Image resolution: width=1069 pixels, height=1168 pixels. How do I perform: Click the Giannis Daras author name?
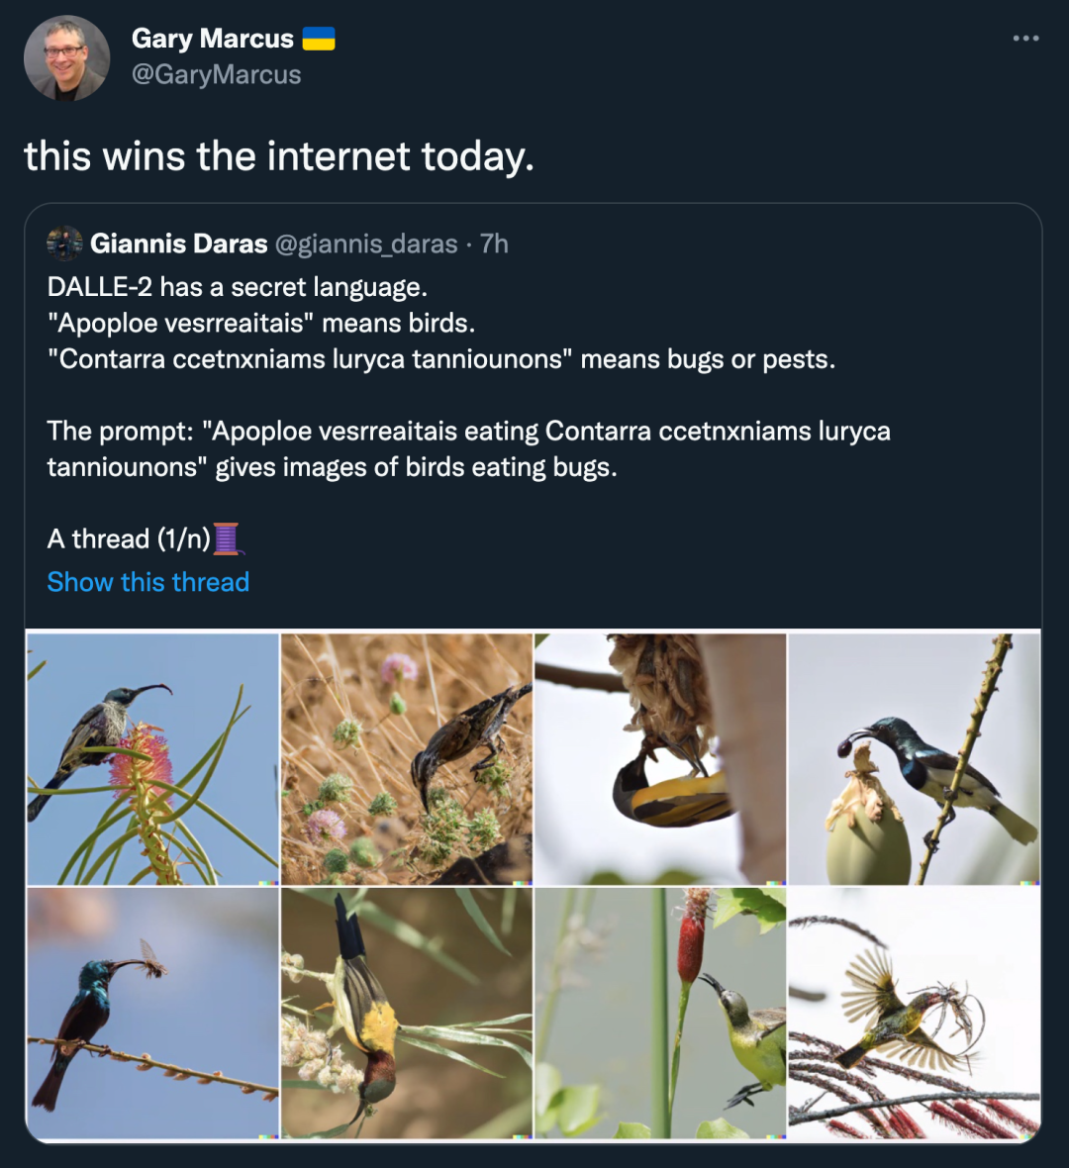(178, 243)
